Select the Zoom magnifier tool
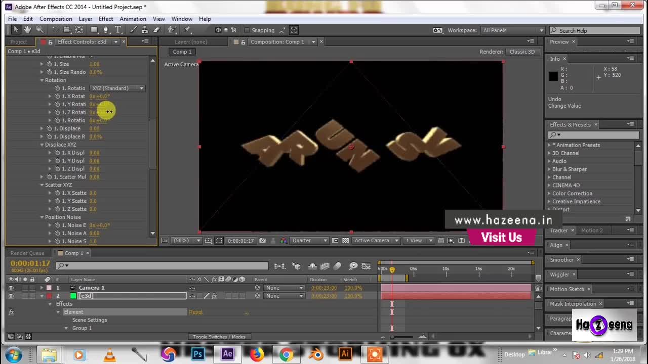The height and width of the screenshot is (364, 648). pos(39,30)
